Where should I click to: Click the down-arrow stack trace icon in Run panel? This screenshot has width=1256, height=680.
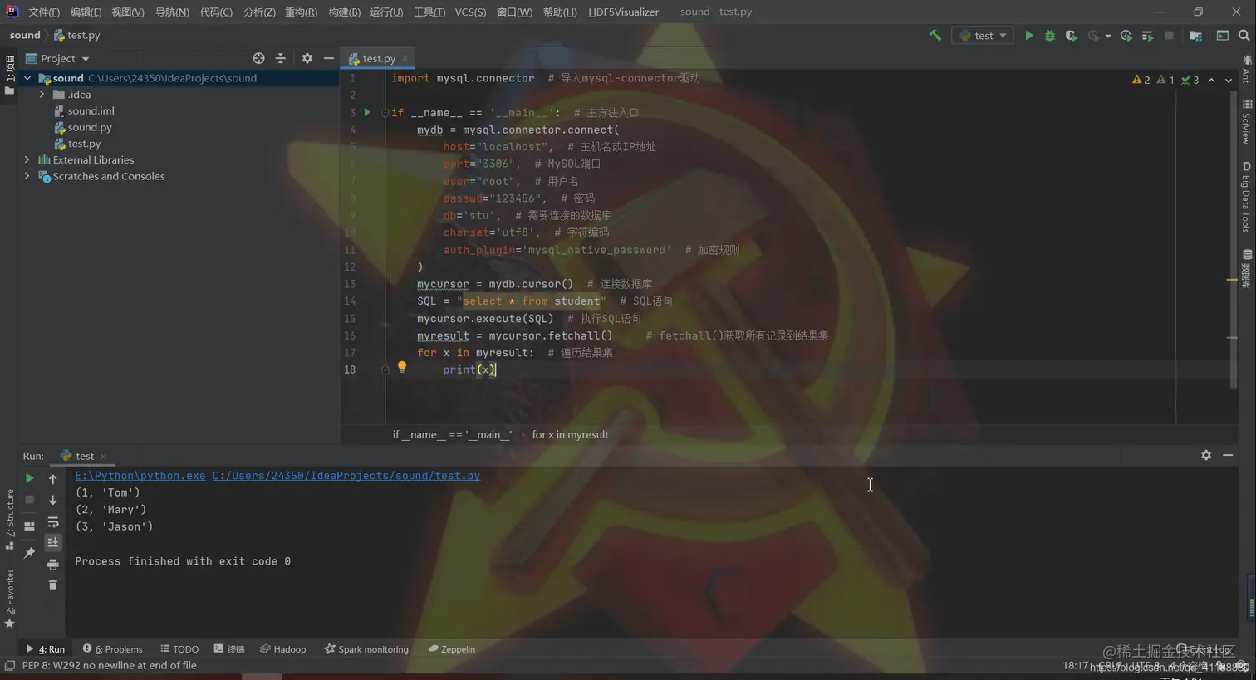53,500
